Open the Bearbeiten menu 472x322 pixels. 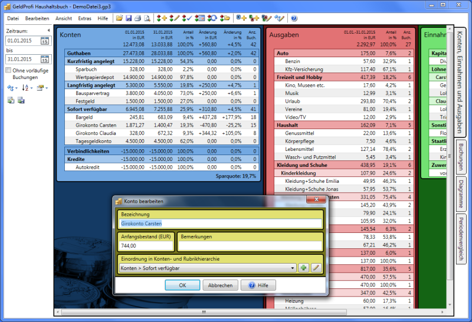pyautogui.click(x=37, y=18)
